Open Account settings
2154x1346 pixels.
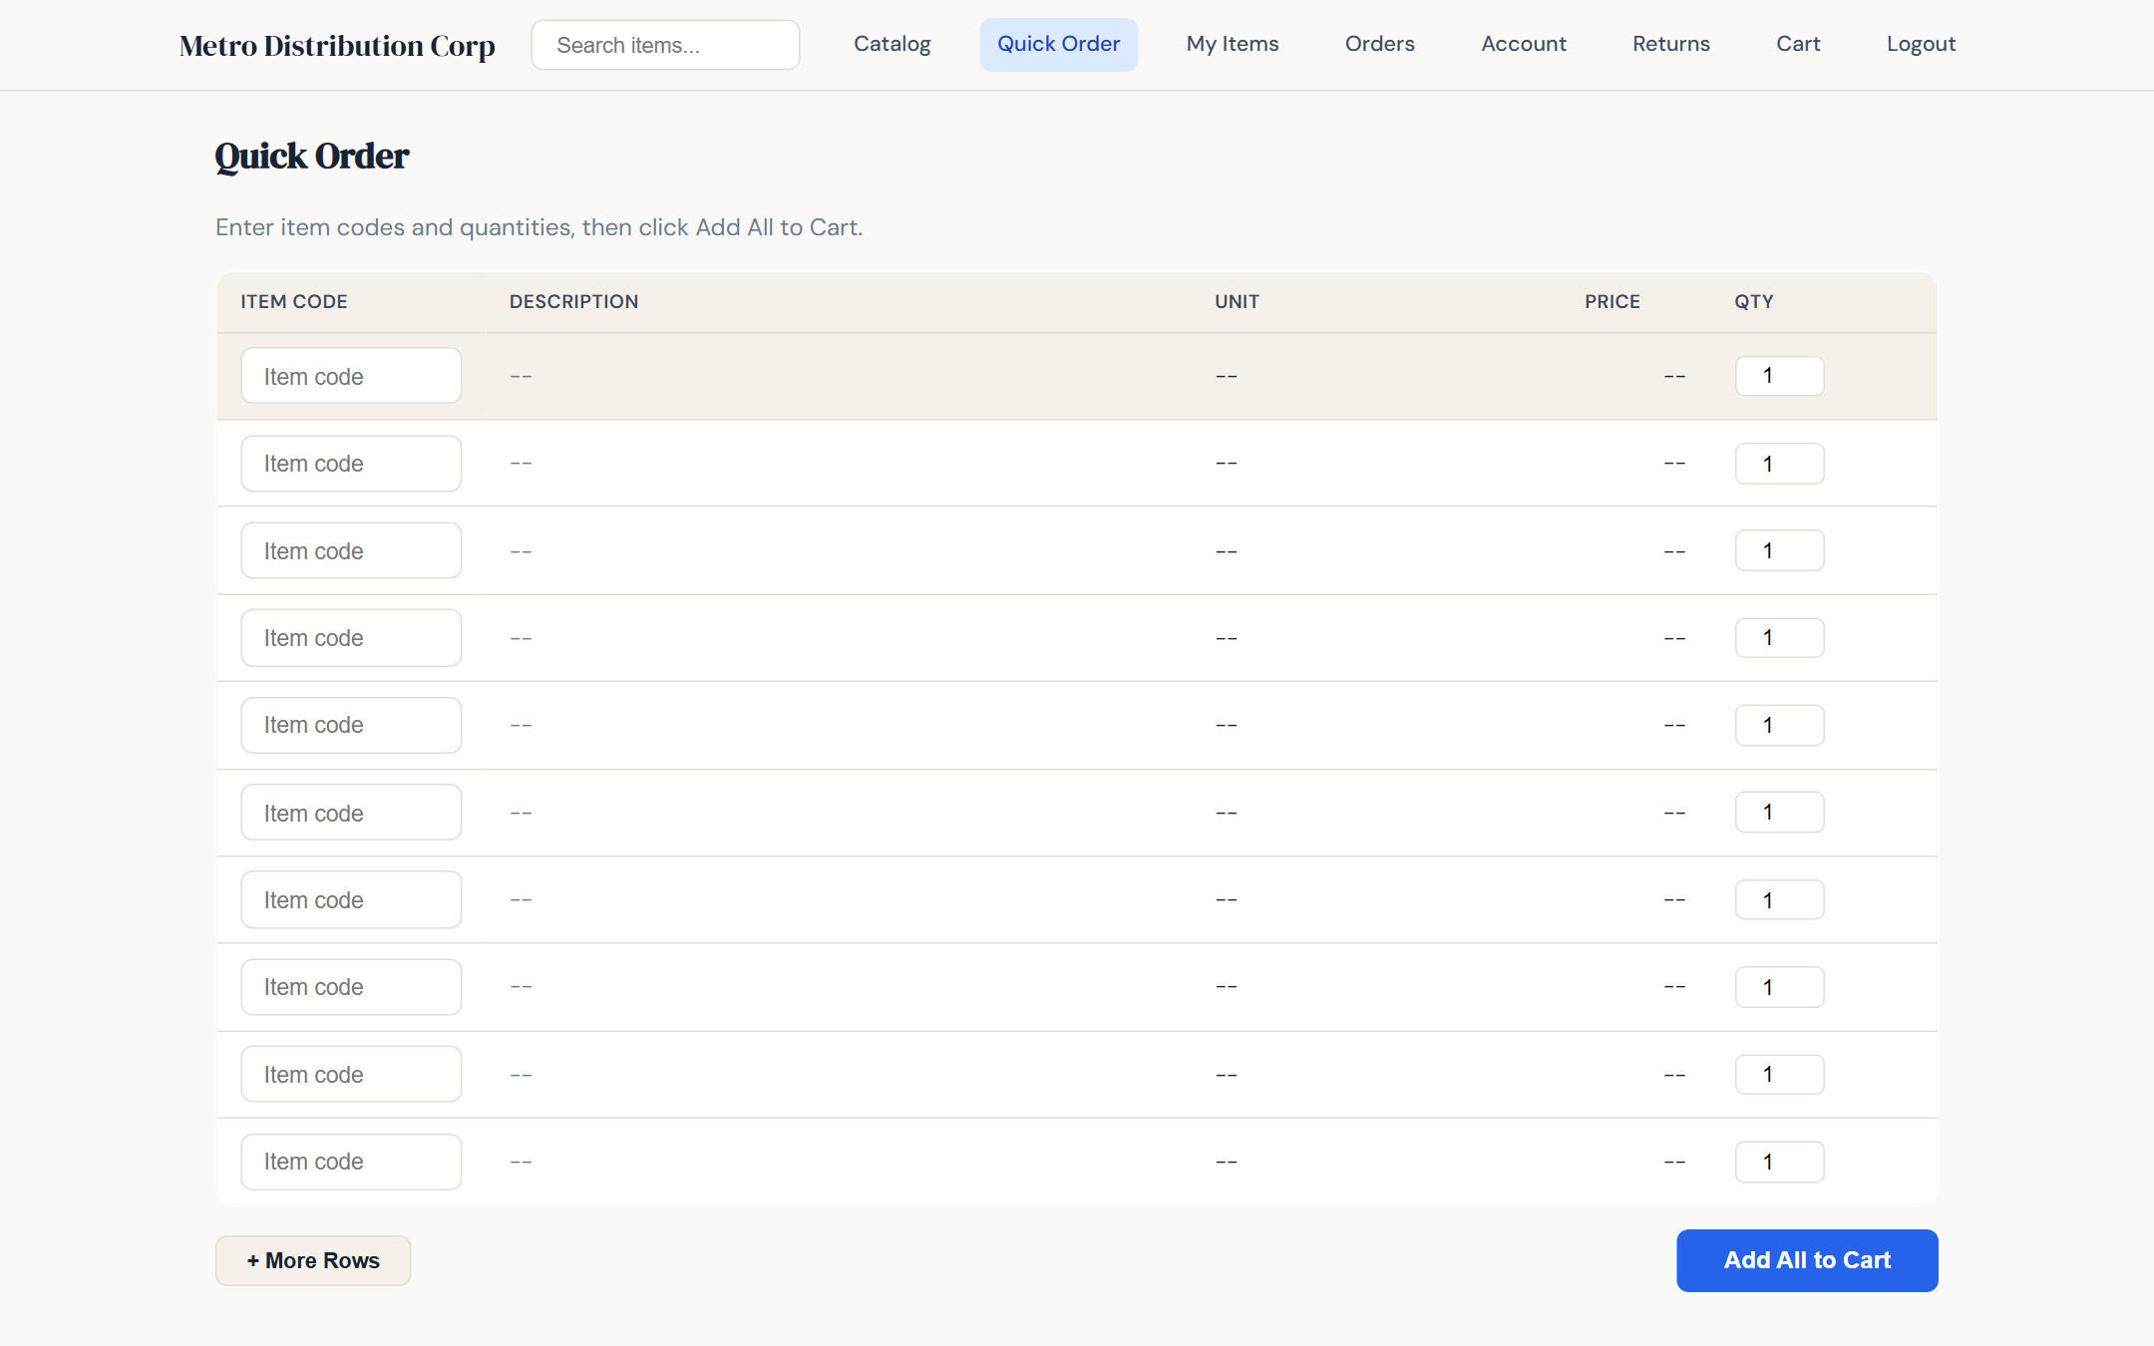pyautogui.click(x=1523, y=44)
